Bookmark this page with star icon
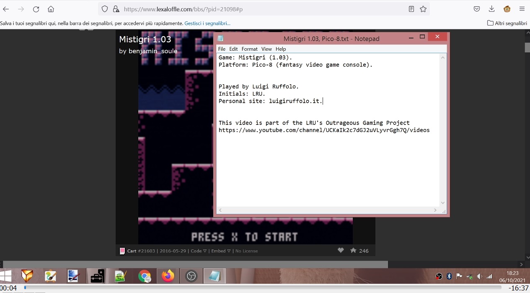 pyautogui.click(x=423, y=9)
